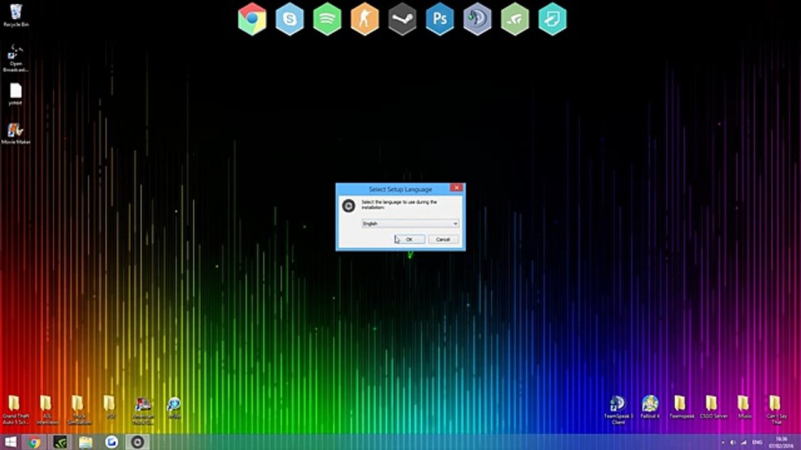The width and height of the screenshot is (801, 450).
Task: Select the CSGO Server desktop folder
Action: (712, 407)
